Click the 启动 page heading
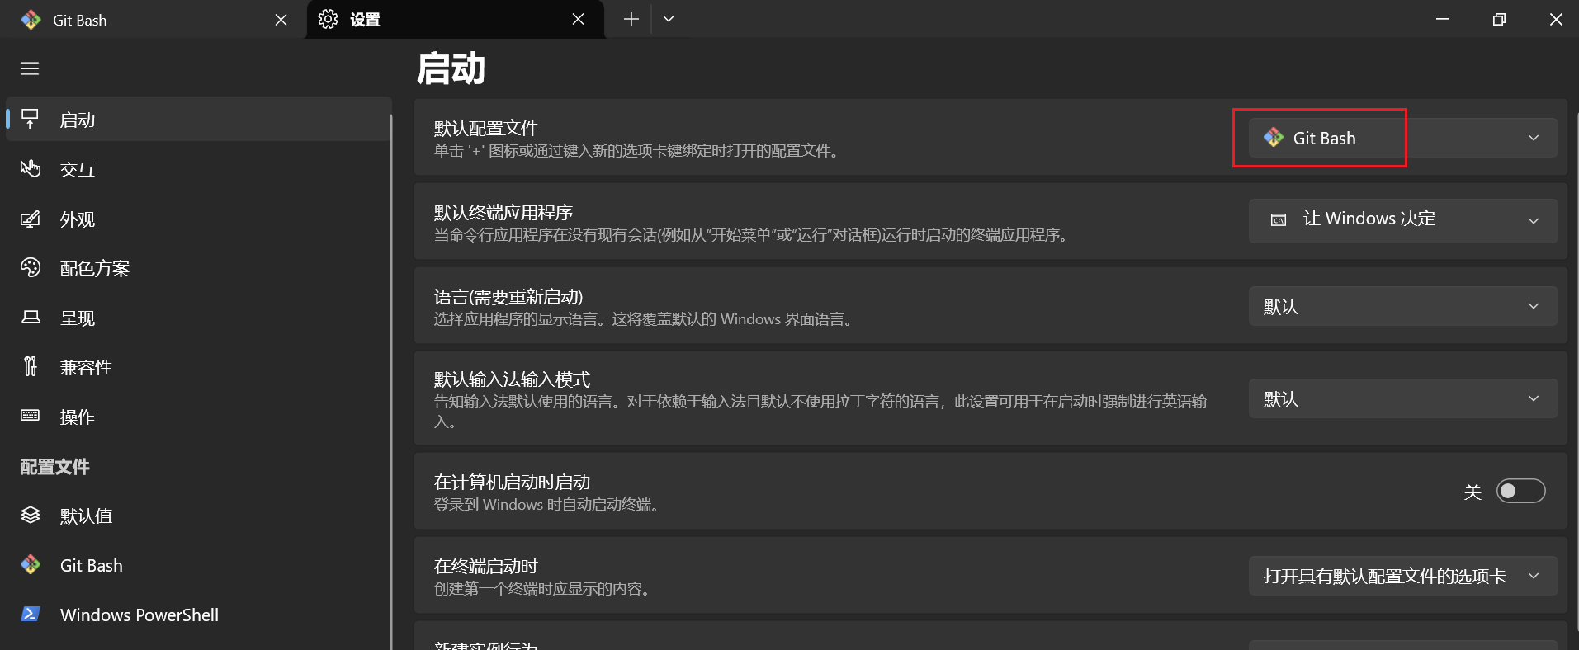Image resolution: width=1579 pixels, height=650 pixels. (451, 68)
